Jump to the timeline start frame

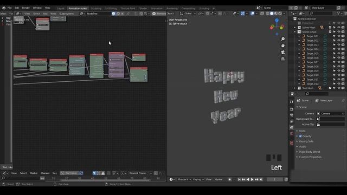[x=239, y=179]
